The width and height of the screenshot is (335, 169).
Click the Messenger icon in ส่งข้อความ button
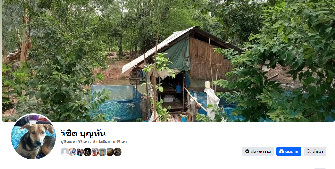pyautogui.click(x=247, y=151)
